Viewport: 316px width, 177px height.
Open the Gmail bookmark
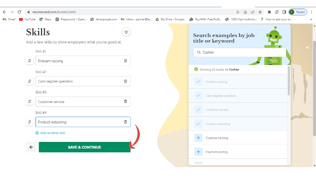point(9,19)
